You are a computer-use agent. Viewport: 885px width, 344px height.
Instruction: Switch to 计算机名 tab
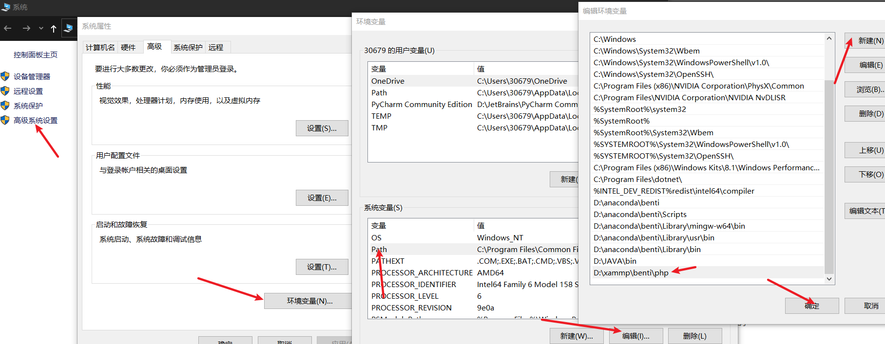click(100, 47)
